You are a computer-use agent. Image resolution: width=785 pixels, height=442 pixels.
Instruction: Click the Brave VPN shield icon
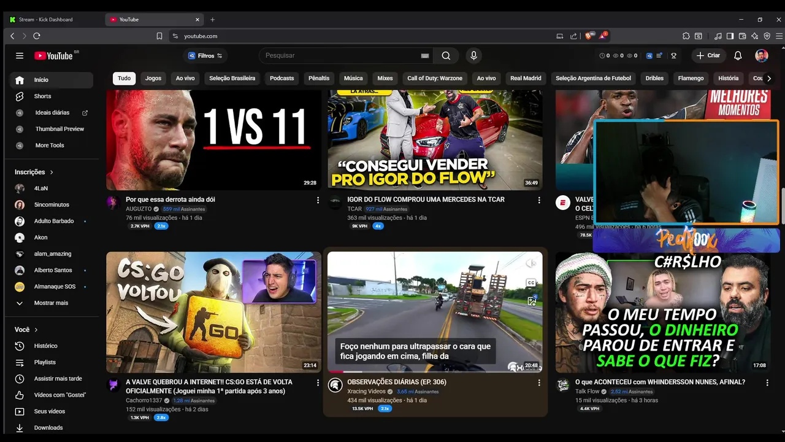(x=767, y=36)
